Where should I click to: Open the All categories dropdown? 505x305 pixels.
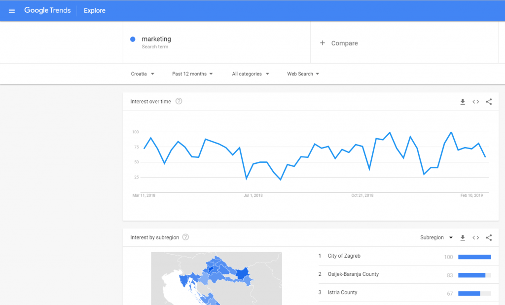pos(251,74)
